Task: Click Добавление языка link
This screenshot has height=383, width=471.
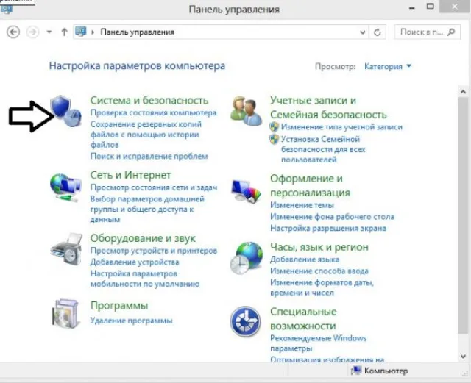Action: coord(305,259)
